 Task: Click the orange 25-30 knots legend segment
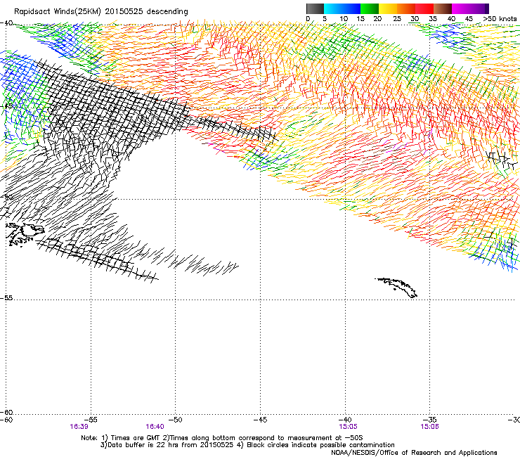(406, 8)
